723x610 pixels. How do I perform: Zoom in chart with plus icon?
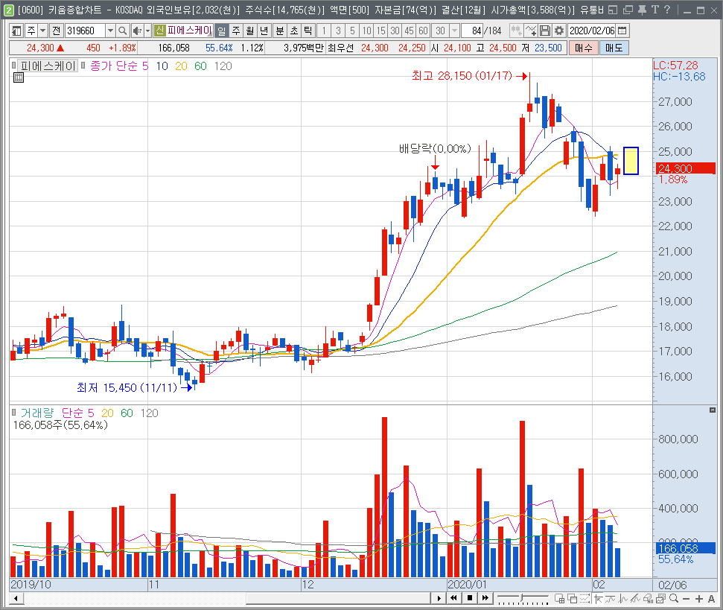click(x=699, y=599)
